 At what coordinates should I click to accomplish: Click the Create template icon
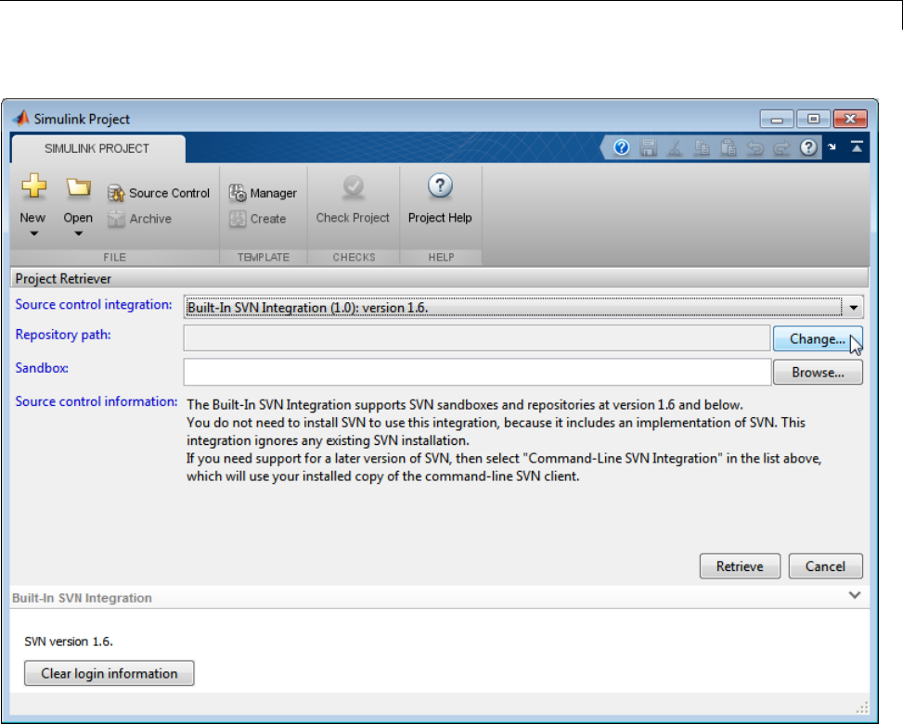click(x=238, y=219)
